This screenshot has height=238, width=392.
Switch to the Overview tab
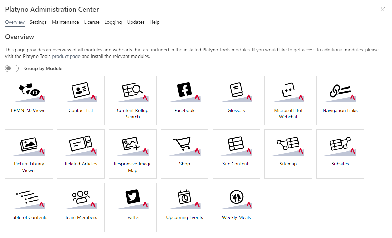(15, 22)
